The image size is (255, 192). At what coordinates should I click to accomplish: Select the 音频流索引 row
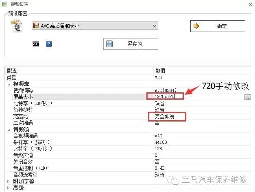click(129, 175)
